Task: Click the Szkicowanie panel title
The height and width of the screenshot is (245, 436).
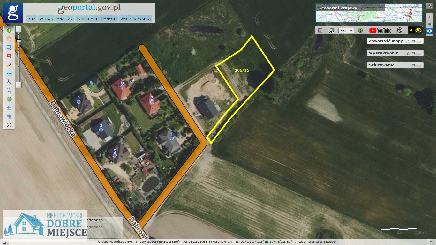Action: (x=382, y=65)
